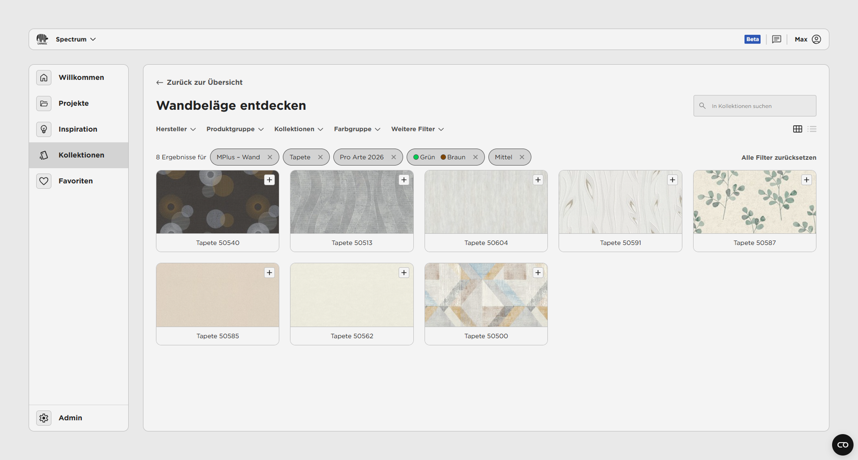Clear the Grün Braun color filter

pos(475,157)
